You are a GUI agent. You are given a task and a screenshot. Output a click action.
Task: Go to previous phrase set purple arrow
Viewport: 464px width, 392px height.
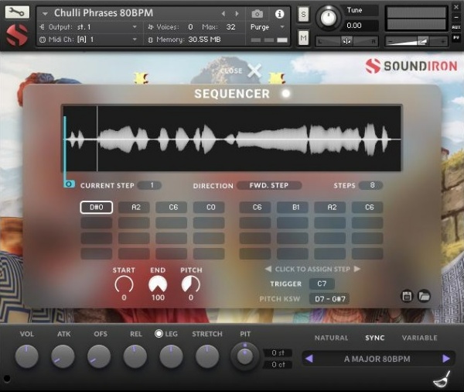(309, 359)
